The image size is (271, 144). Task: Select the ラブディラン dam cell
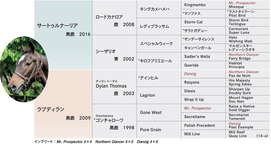tap(51, 109)
